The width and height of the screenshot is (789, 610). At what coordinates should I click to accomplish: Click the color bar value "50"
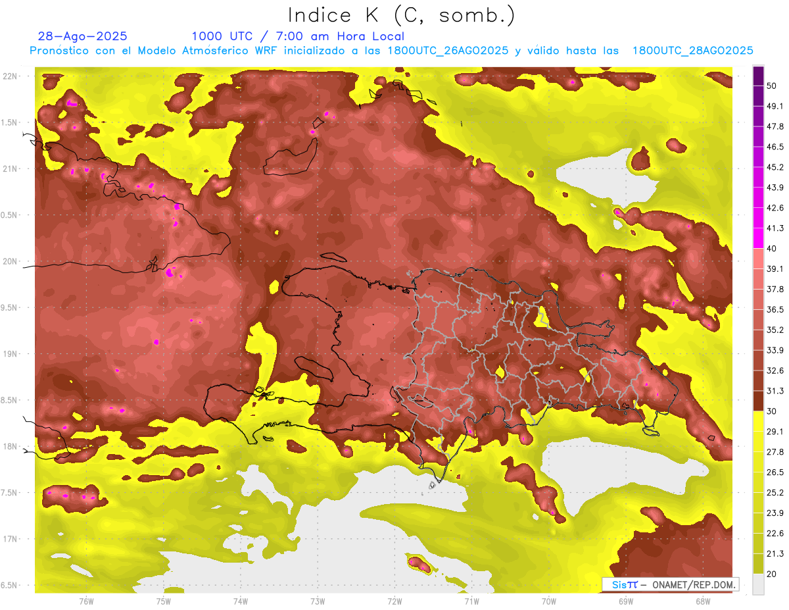pyautogui.click(x=773, y=86)
